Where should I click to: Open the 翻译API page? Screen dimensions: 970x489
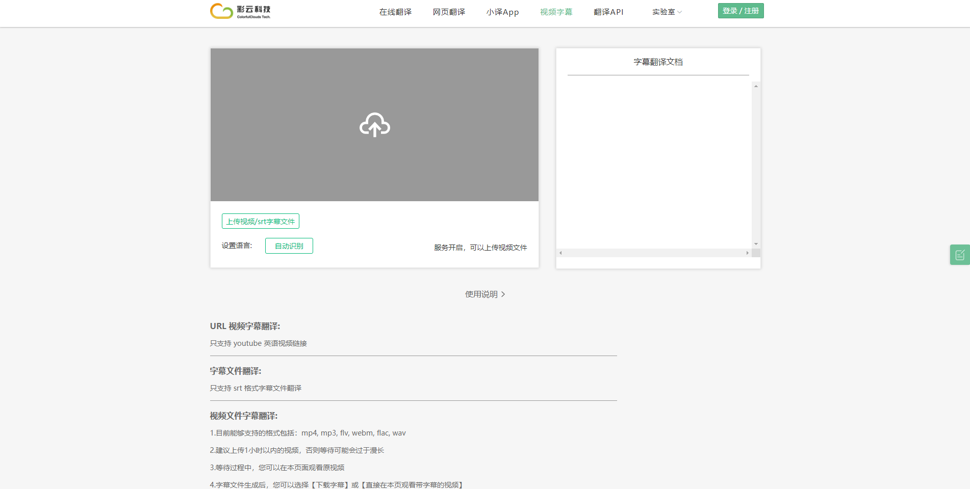click(608, 12)
